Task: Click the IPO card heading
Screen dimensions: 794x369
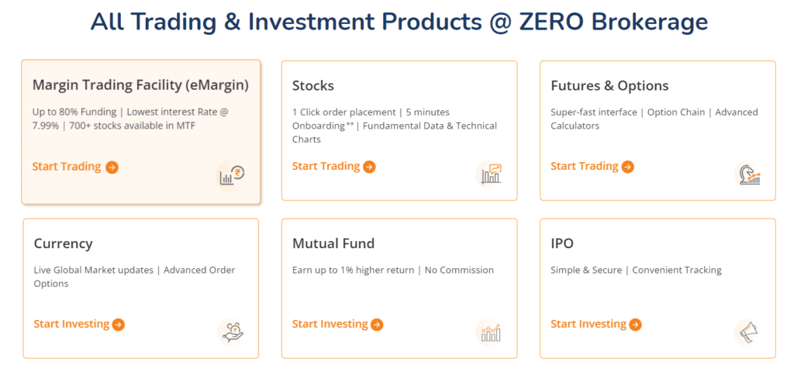Action: coord(562,243)
